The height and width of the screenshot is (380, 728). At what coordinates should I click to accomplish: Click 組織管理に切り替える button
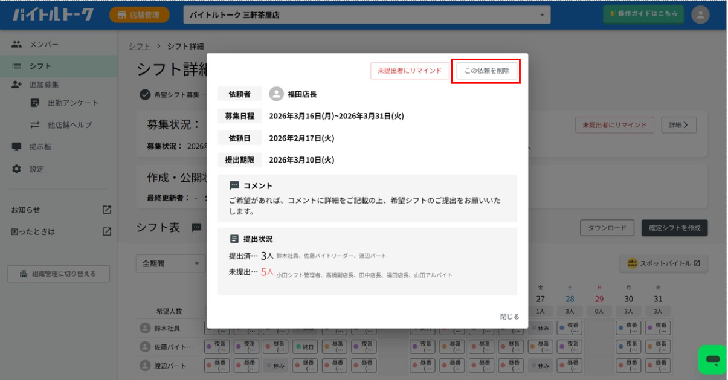point(59,274)
